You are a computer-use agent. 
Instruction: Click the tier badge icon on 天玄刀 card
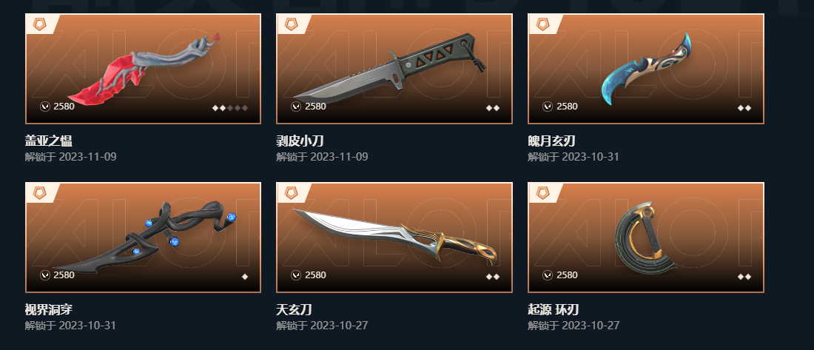tap(292, 192)
